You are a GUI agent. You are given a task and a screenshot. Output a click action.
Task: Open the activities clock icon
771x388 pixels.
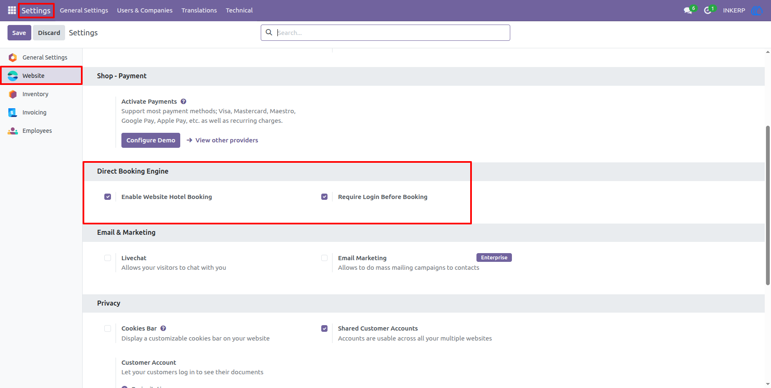(708, 10)
